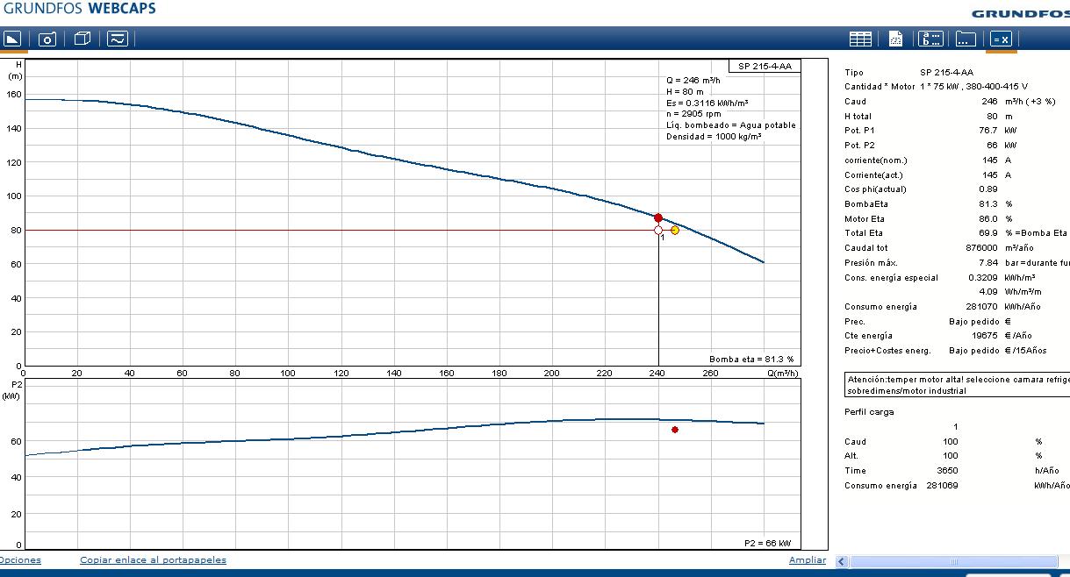Click the 'Pot. P2' row
Viewport: 1070px width, 577px height.
[930, 146]
